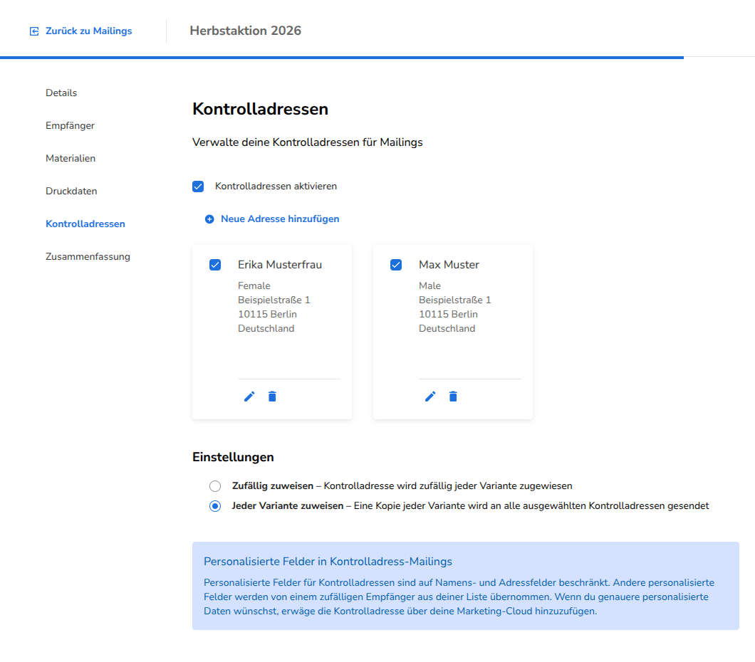Edit Max Muster address with pencil icon
This screenshot has height=662, width=755.
click(430, 396)
